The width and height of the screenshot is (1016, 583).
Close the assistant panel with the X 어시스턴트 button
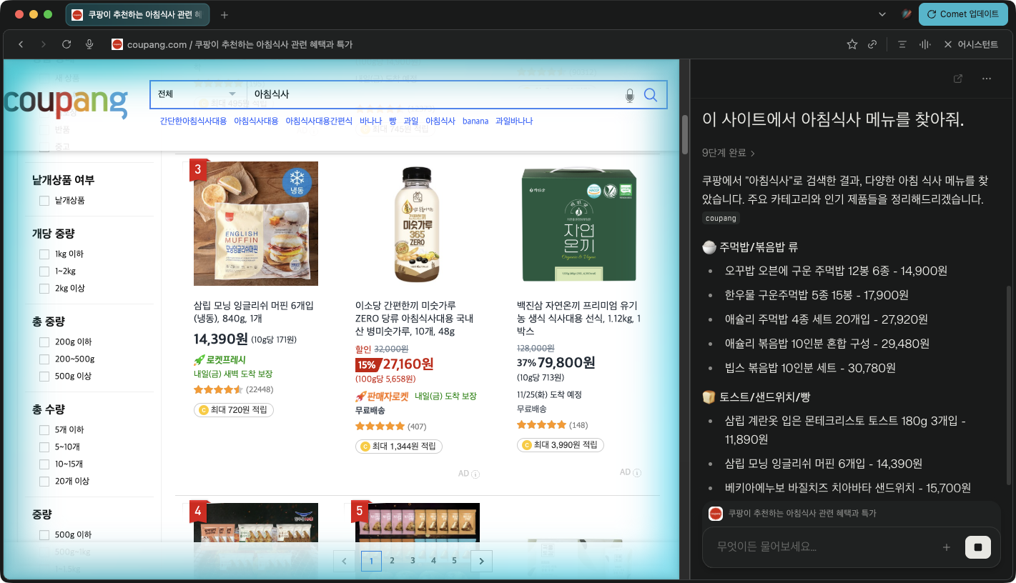(971, 44)
